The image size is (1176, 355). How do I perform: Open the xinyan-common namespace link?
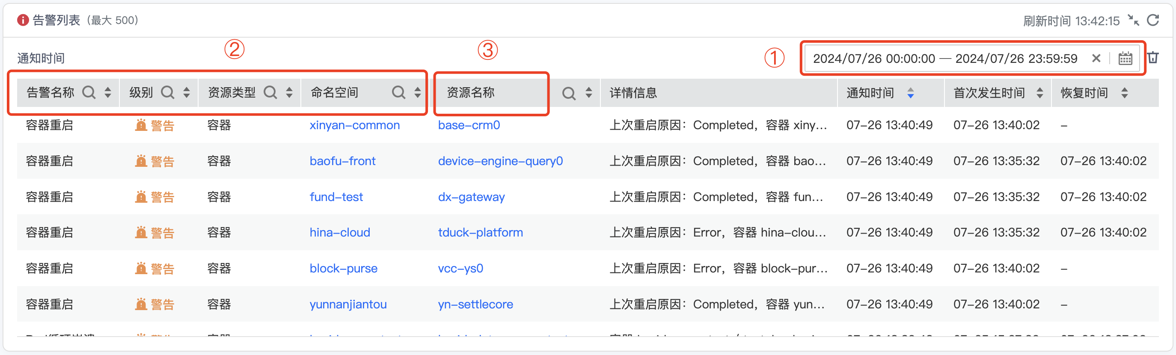pyautogui.click(x=354, y=125)
